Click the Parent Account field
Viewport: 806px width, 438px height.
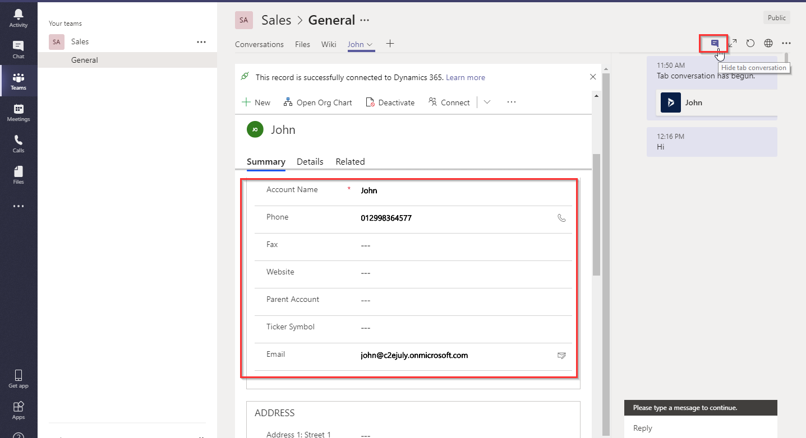pos(365,300)
